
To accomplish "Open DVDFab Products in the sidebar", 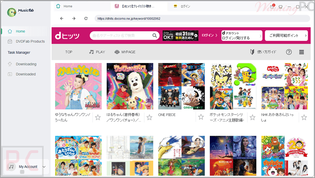I will (x=26, y=41).
